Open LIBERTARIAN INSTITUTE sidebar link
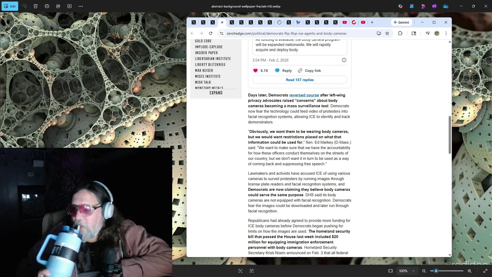 (213, 59)
